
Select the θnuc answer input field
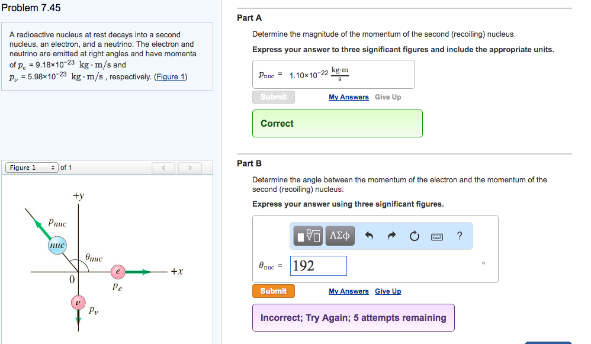coord(318,266)
